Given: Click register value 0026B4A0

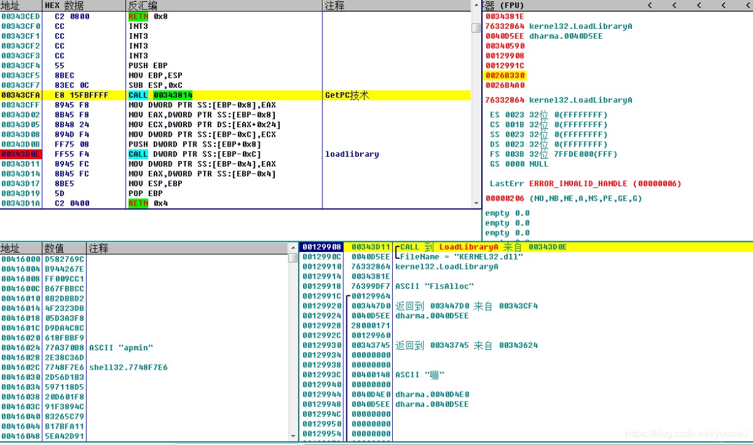Looking at the screenshot, I should tap(505, 85).
